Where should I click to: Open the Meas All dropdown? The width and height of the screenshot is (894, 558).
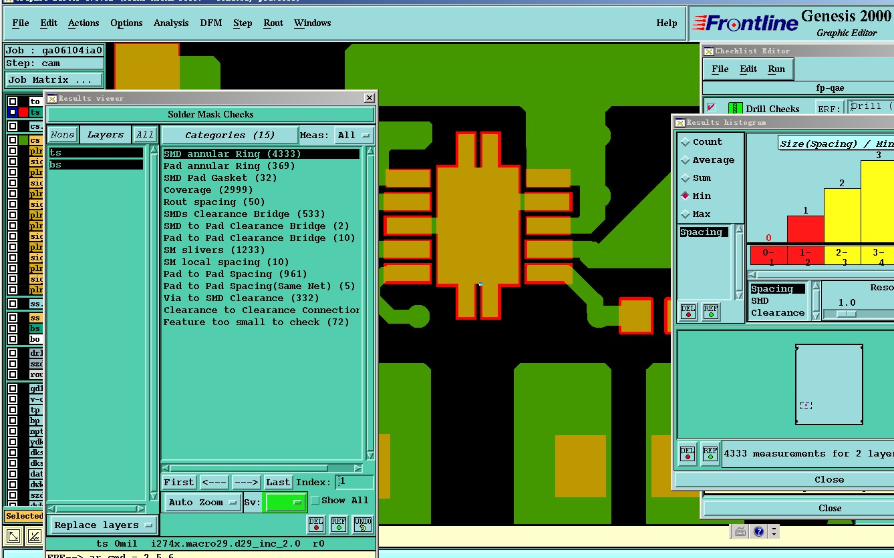[x=353, y=135]
